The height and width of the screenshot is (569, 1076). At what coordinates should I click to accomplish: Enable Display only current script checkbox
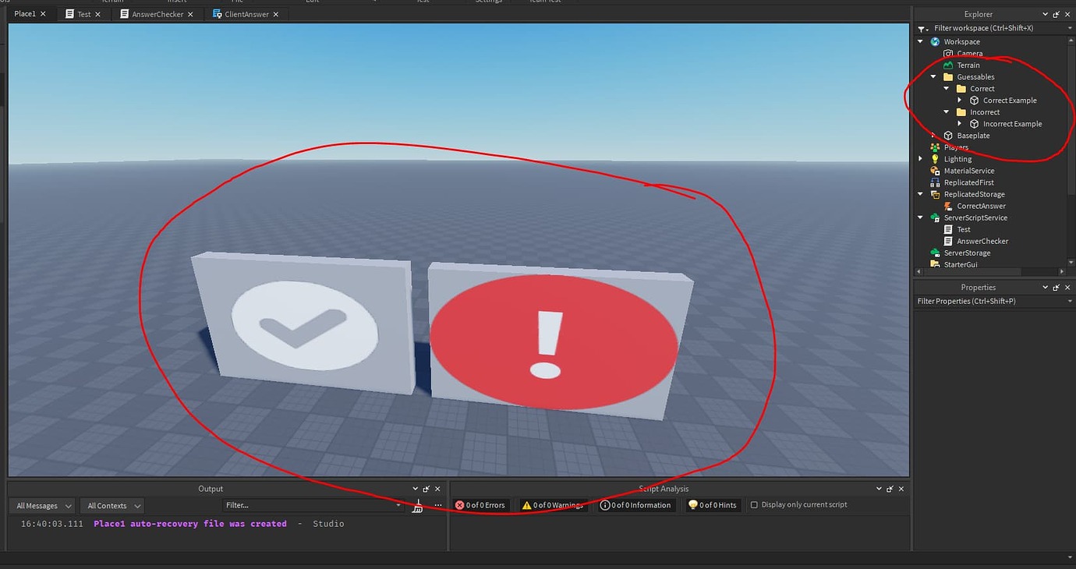point(754,505)
